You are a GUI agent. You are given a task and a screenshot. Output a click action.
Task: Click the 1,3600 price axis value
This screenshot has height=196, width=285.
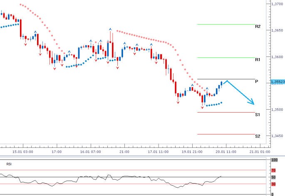coord(277,57)
